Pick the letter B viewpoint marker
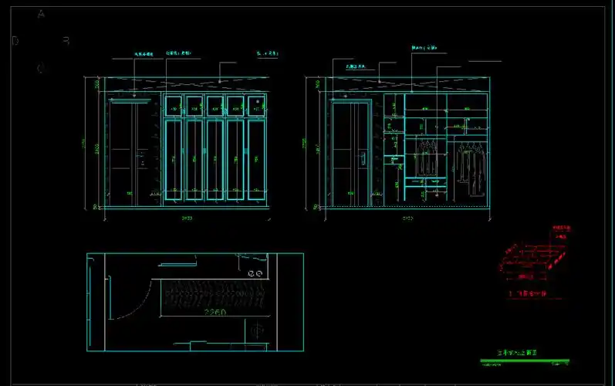This screenshot has width=615, height=386. 66,41
